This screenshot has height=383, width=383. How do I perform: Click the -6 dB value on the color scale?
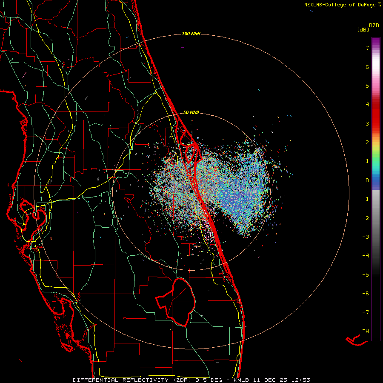(366, 294)
